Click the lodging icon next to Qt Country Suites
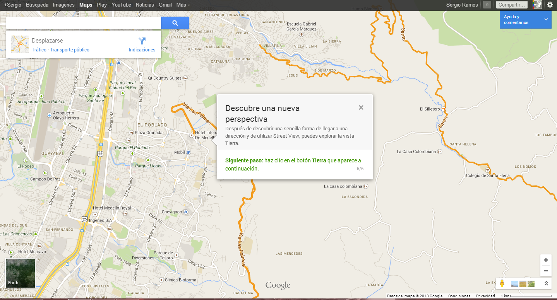The height and width of the screenshot is (300, 557). pos(185,78)
